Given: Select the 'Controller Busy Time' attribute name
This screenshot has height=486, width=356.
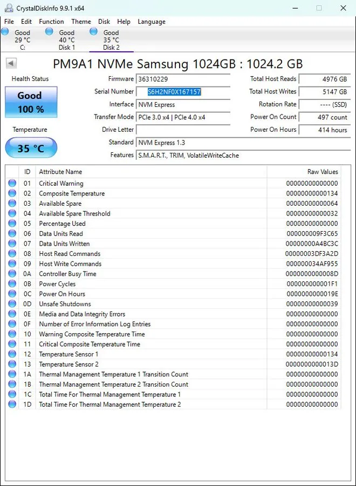Looking at the screenshot, I should (x=67, y=274).
